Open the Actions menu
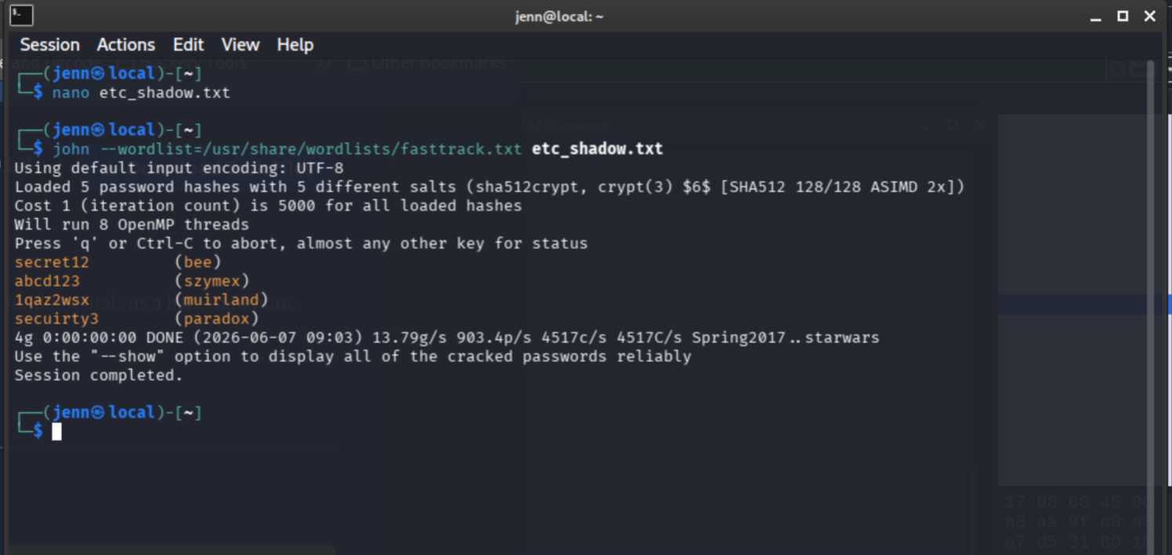1172x555 pixels. click(x=126, y=45)
